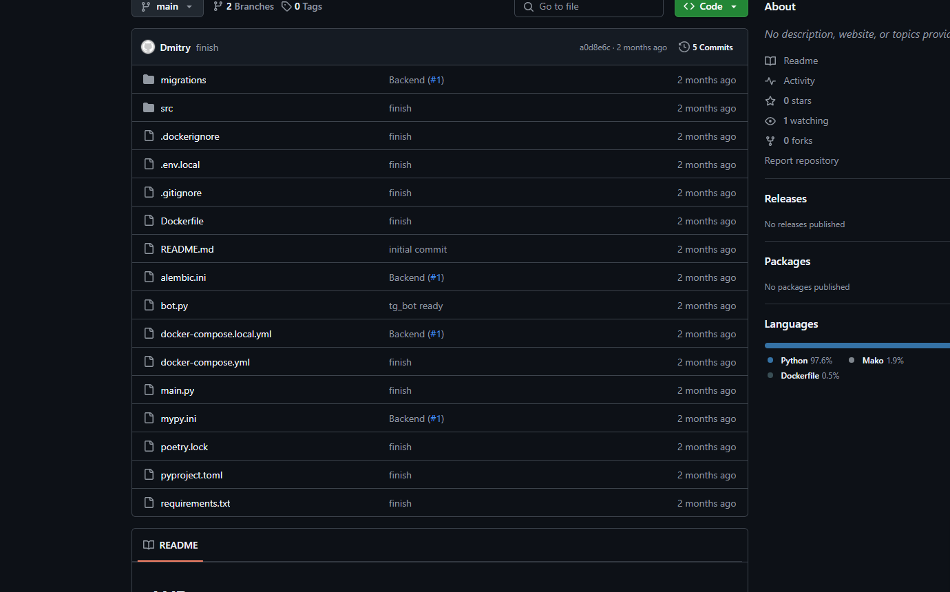Image resolution: width=950 pixels, height=592 pixels.
Task: Open the src folder
Action: (167, 108)
